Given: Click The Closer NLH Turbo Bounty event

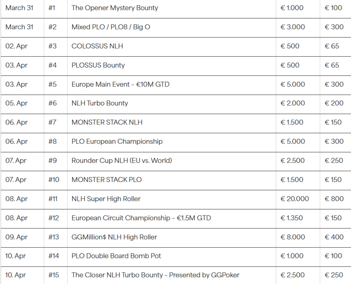Looking at the screenshot, I should (x=155, y=275).
